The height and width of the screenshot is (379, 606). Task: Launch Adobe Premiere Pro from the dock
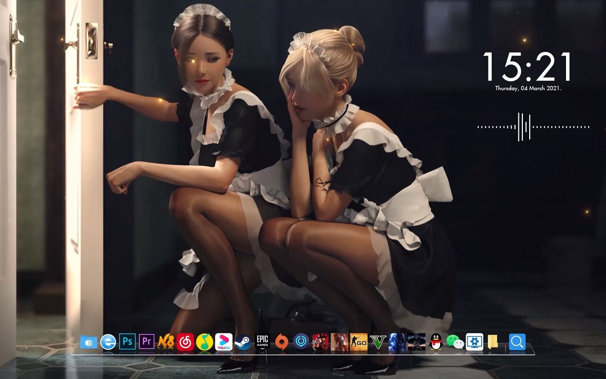pos(147,342)
